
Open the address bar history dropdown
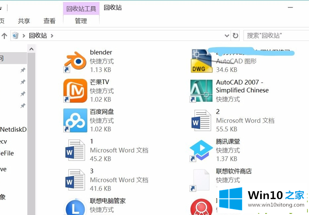coord(227,35)
